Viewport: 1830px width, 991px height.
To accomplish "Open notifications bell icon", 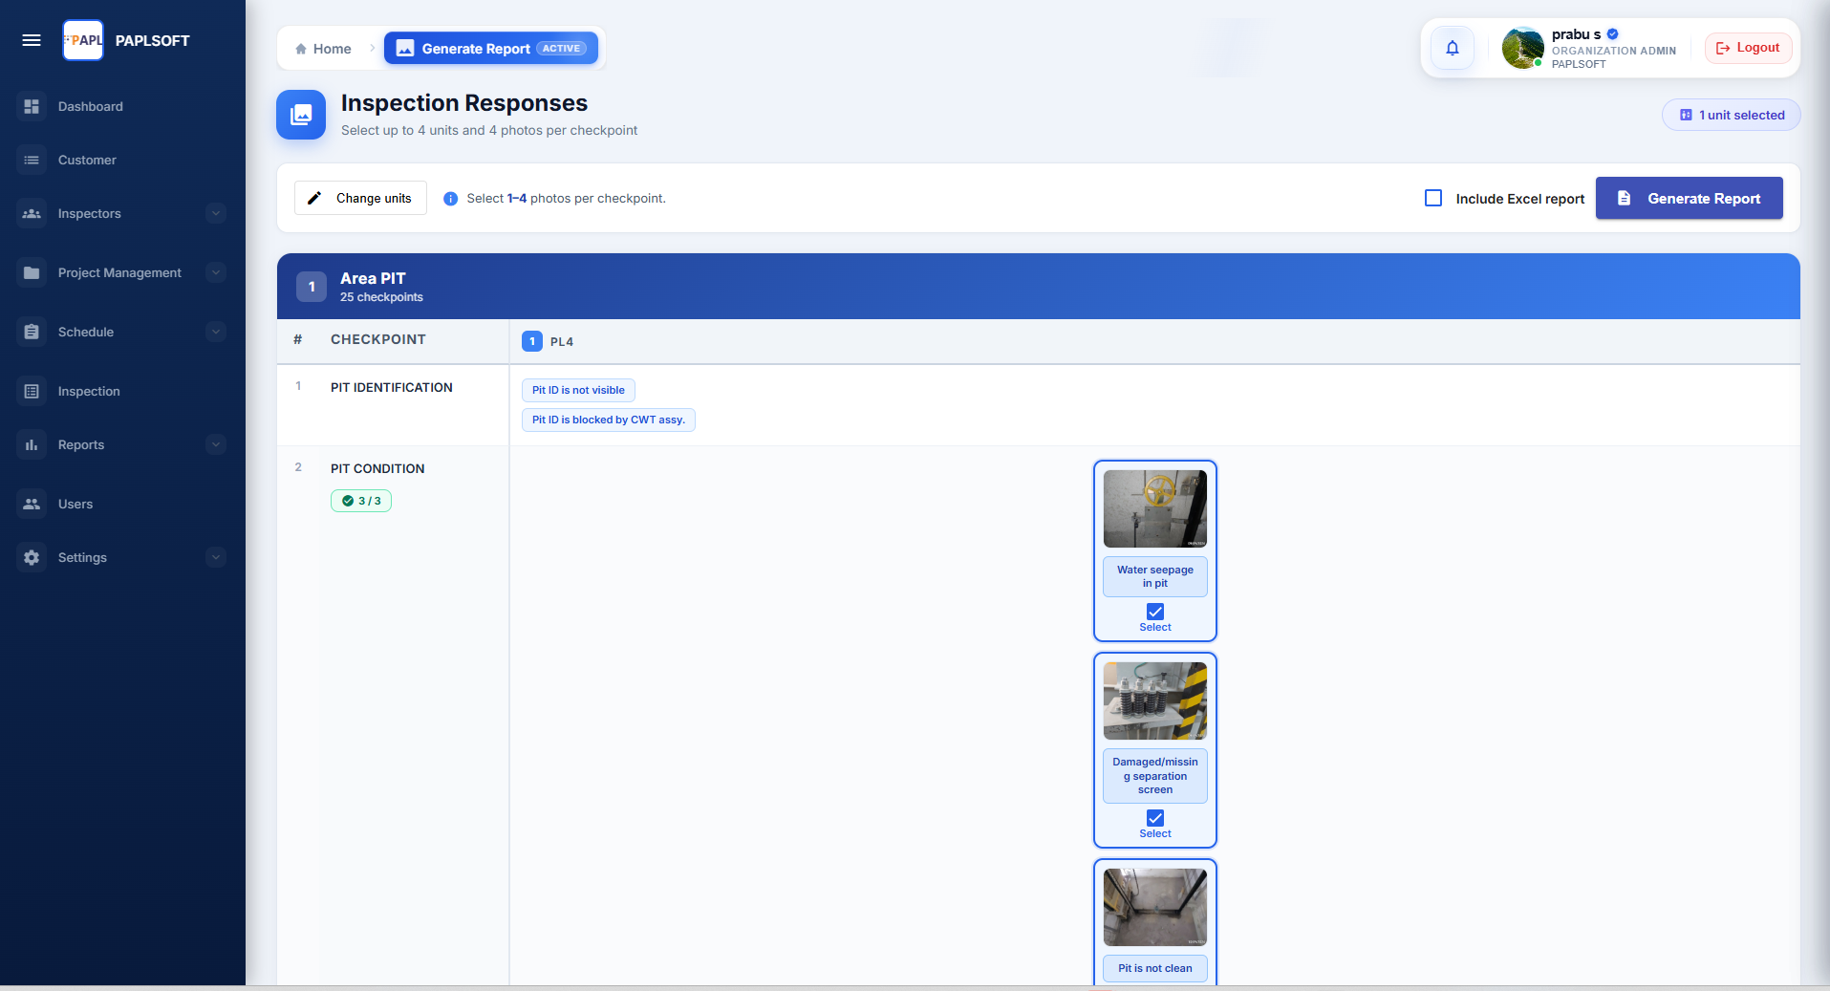I will pyautogui.click(x=1453, y=48).
